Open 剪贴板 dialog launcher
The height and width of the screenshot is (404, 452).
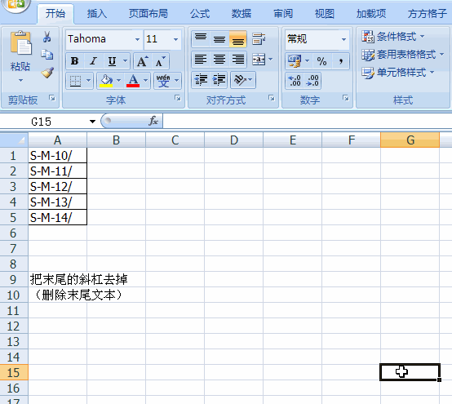click(x=52, y=98)
